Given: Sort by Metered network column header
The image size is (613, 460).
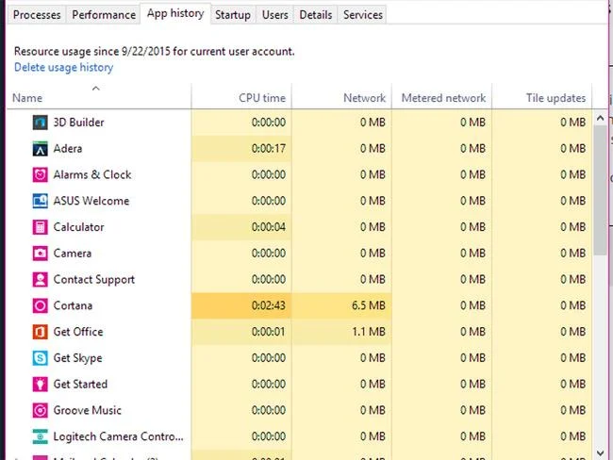Looking at the screenshot, I should point(441,96).
